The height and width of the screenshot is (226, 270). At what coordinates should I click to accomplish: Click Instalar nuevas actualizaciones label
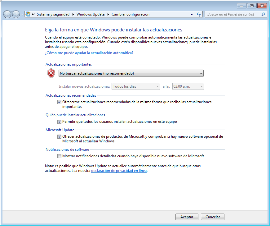click(84, 86)
